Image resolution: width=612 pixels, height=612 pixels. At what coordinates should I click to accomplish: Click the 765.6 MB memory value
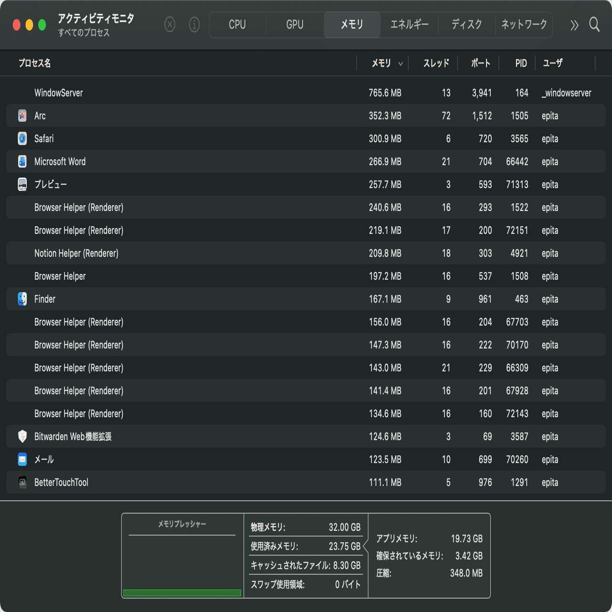click(x=385, y=93)
